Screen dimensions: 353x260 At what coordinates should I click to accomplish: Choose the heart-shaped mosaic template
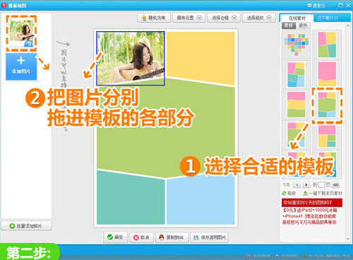(297, 45)
